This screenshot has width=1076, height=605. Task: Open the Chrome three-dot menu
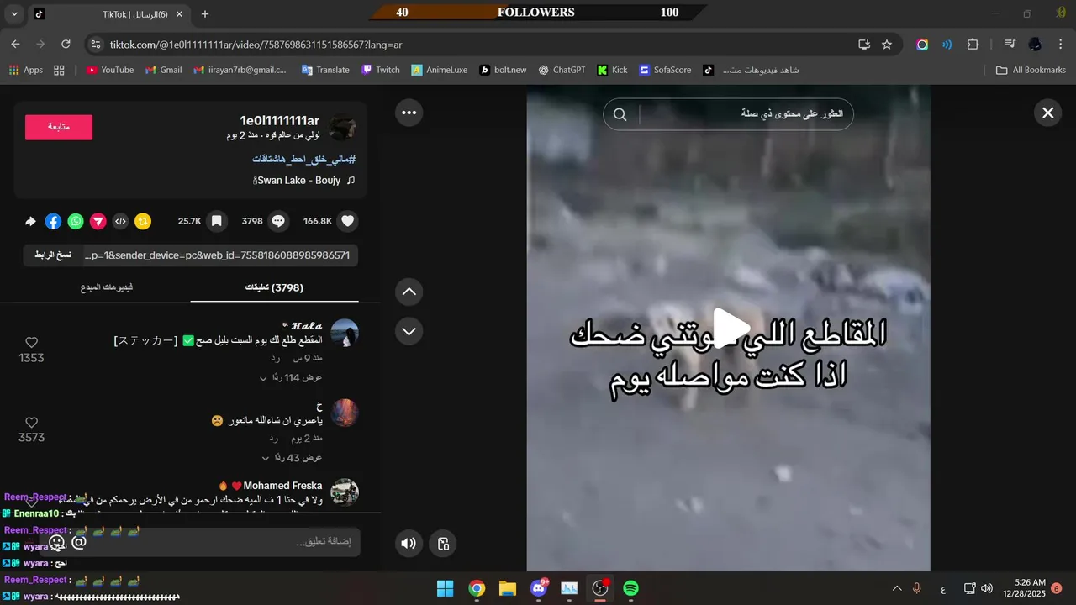1061,44
